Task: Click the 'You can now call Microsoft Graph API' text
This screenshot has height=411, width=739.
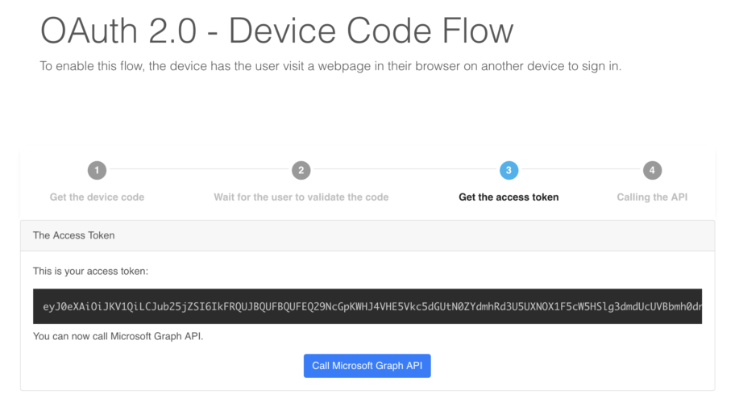Action: pos(118,336)
